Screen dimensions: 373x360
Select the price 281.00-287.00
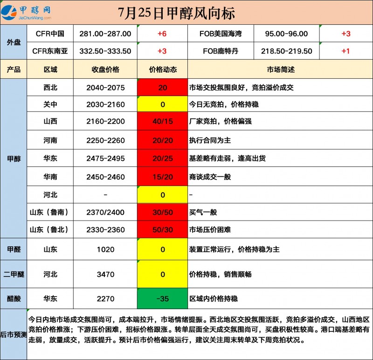click(x=105, y=34)
